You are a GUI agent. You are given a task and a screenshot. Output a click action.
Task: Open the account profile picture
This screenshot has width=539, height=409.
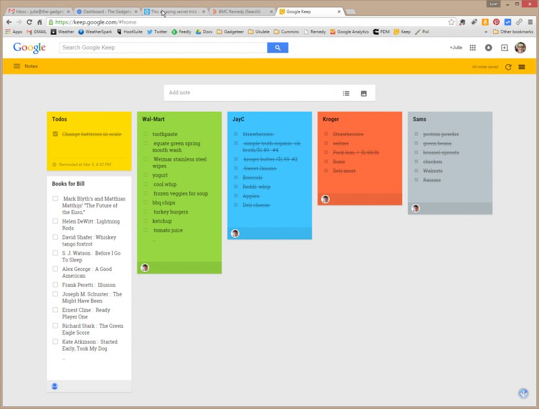[520, 47]
